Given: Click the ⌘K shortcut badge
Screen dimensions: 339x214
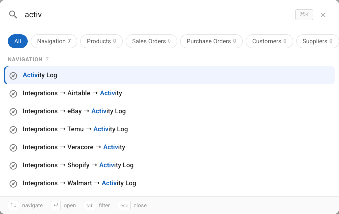Looking at the screenshot, I should tap(304, 14).
